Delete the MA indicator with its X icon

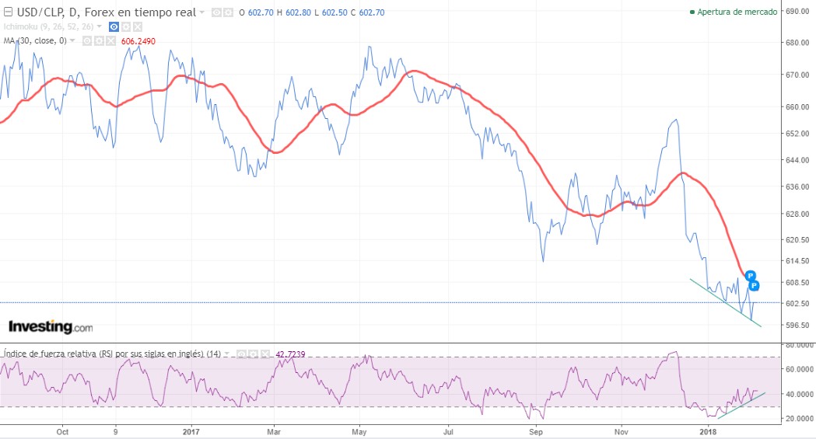coord(110,40)
